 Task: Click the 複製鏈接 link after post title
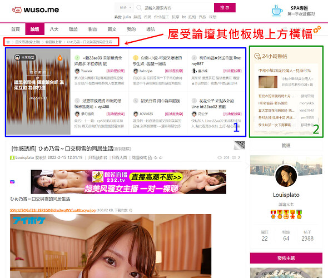pyautogui.click(x=122, y=148)
